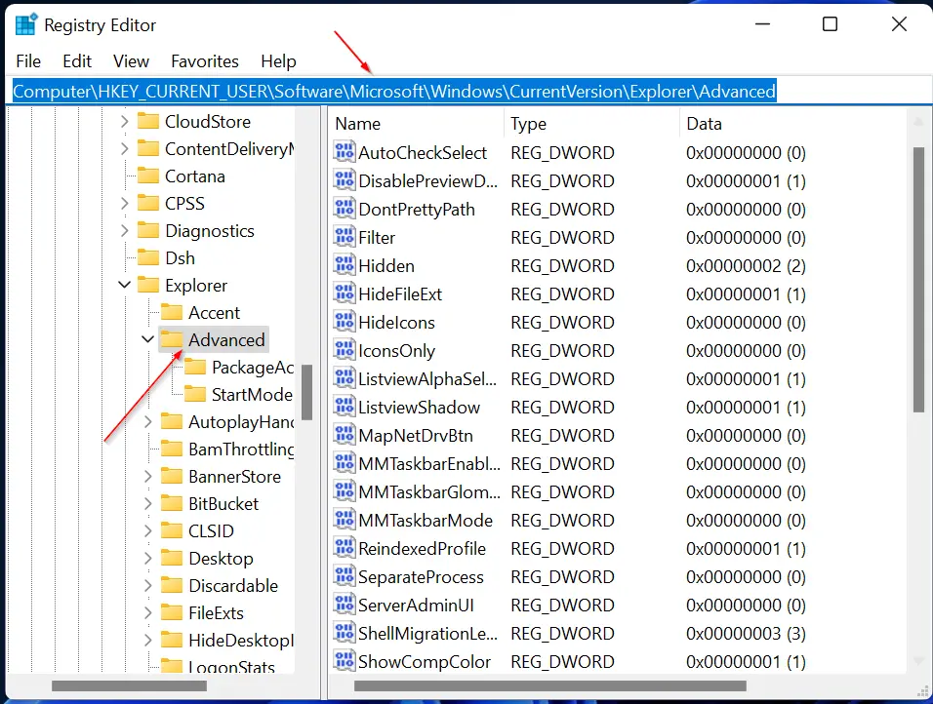The height and width of the screenshot is (704, 933).
Task: Click the data 0x00000002 (2) cell
Action: (x=746, y=266)
